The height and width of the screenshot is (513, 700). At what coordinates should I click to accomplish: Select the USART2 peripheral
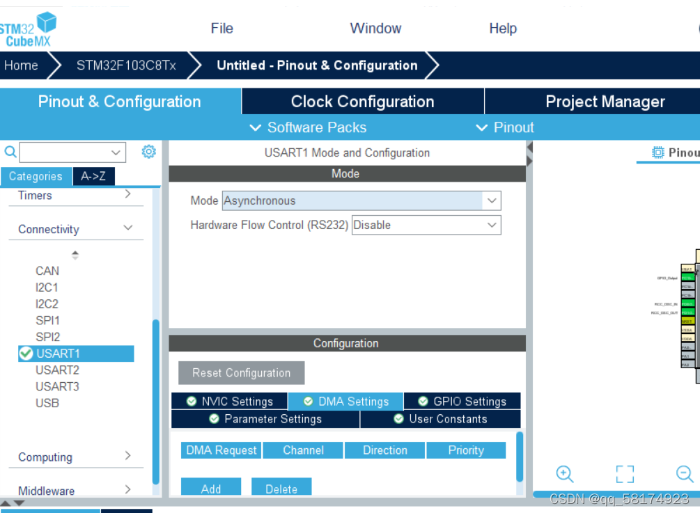click(57, 370)
